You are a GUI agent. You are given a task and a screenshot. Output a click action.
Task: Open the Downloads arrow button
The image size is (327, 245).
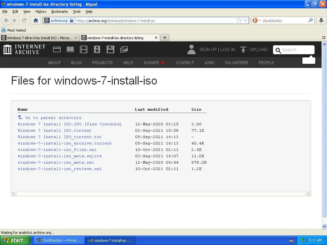click(321, 20)
